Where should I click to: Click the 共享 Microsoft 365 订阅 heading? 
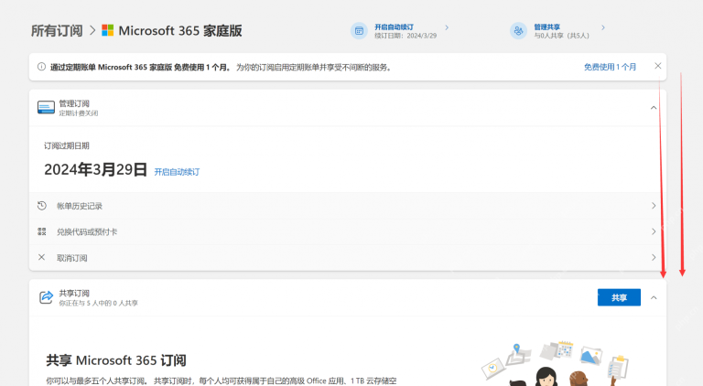click(116, 360)
